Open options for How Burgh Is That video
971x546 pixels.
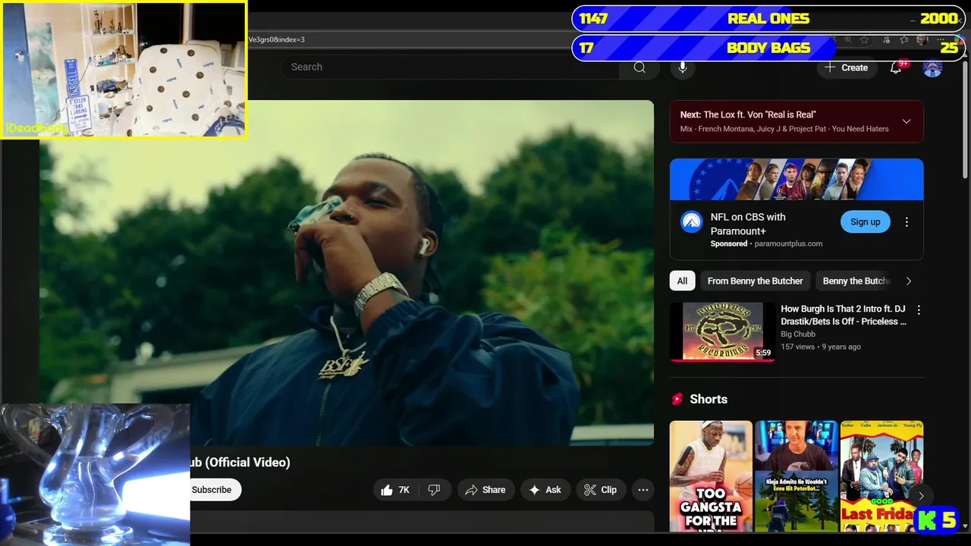coord(919,310)
